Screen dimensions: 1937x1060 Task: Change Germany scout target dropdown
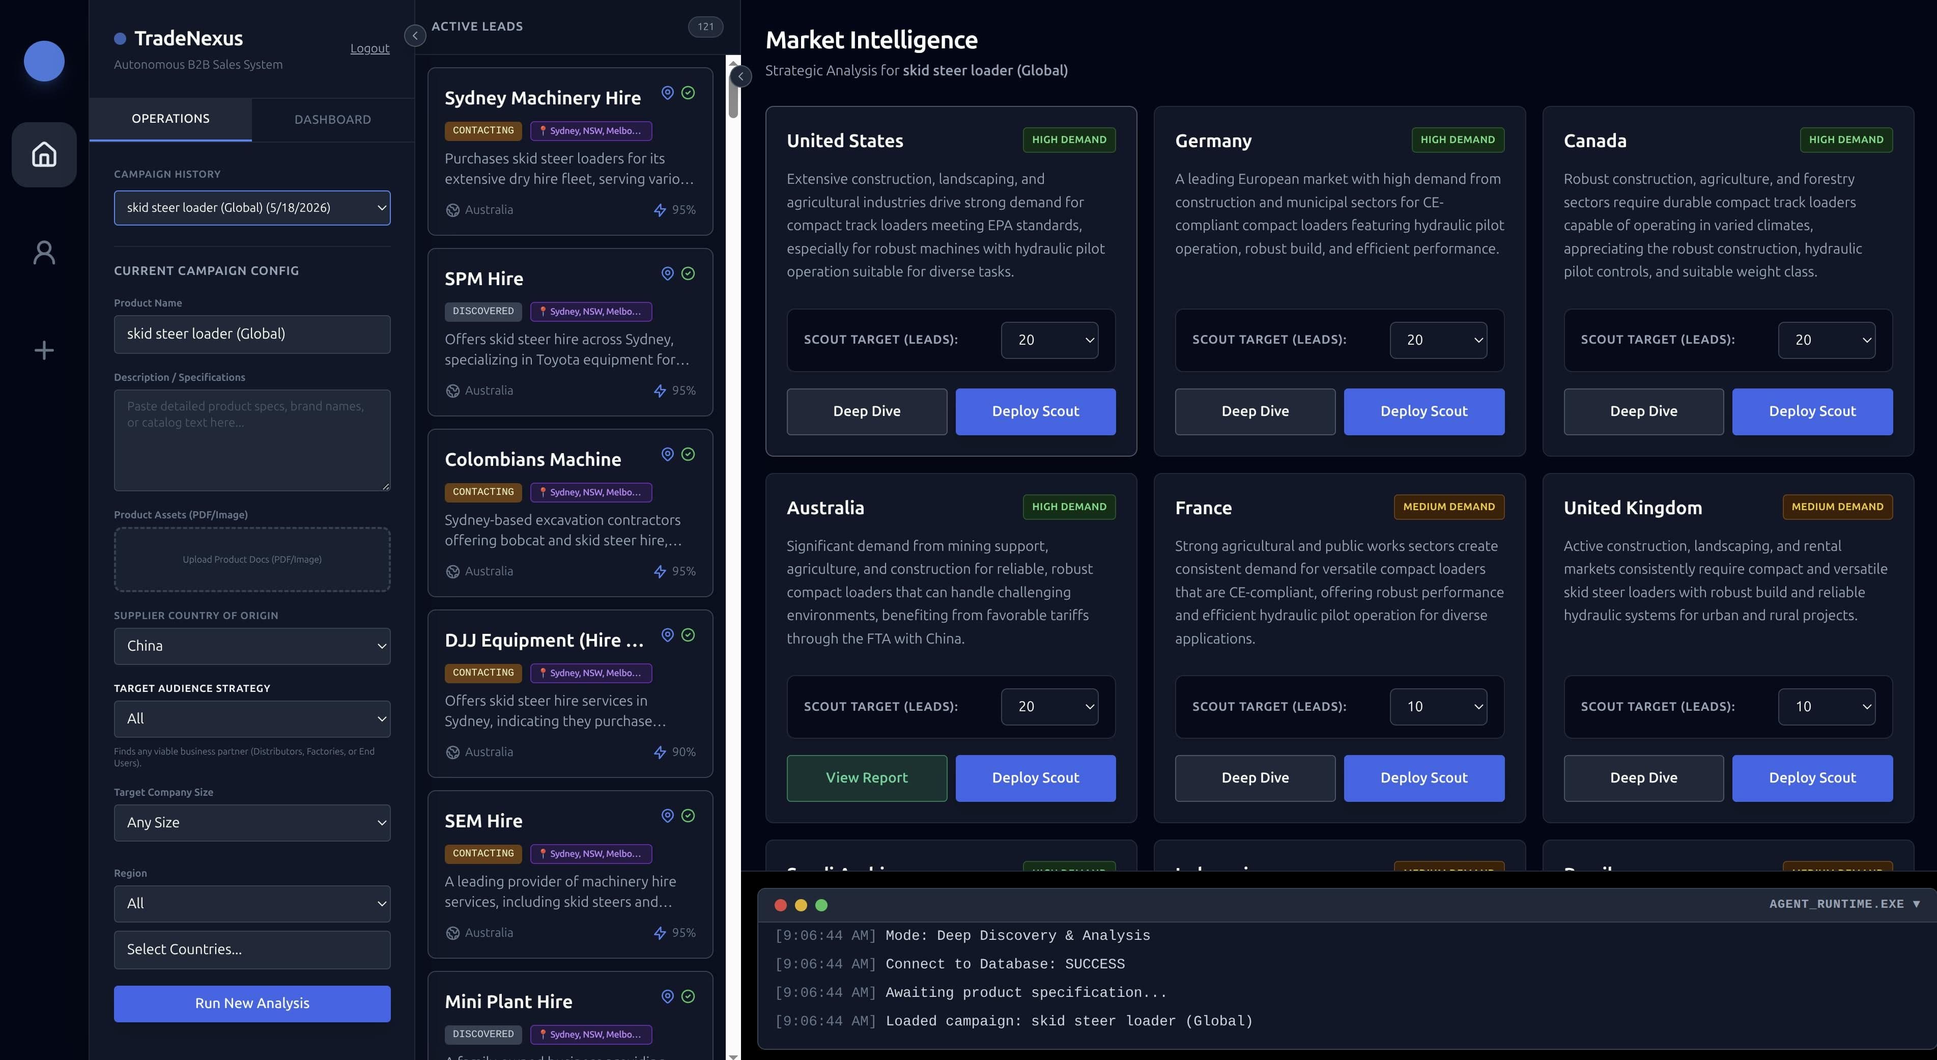tap(1438, 340)
